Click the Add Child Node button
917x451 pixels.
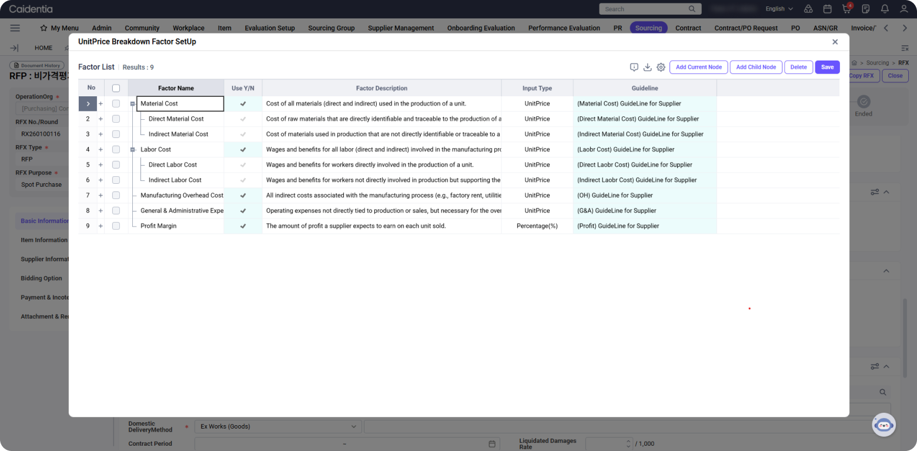[756, 67]
